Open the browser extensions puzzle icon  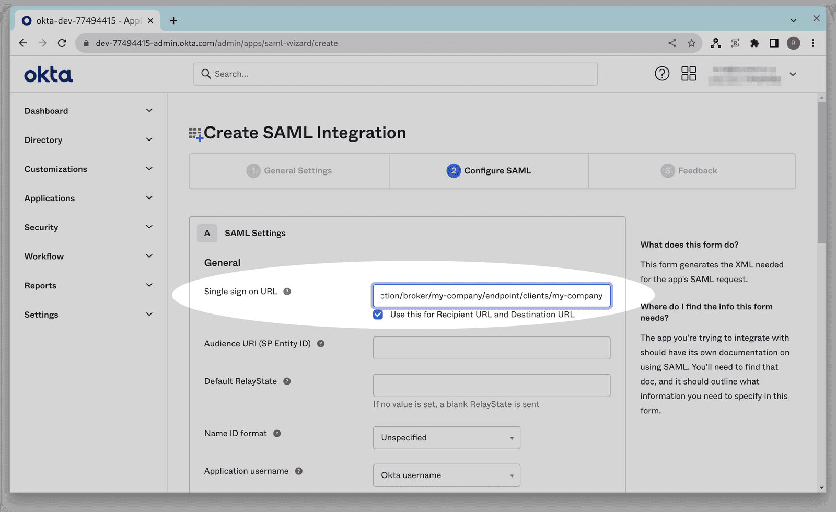click(x=754, y=43)
